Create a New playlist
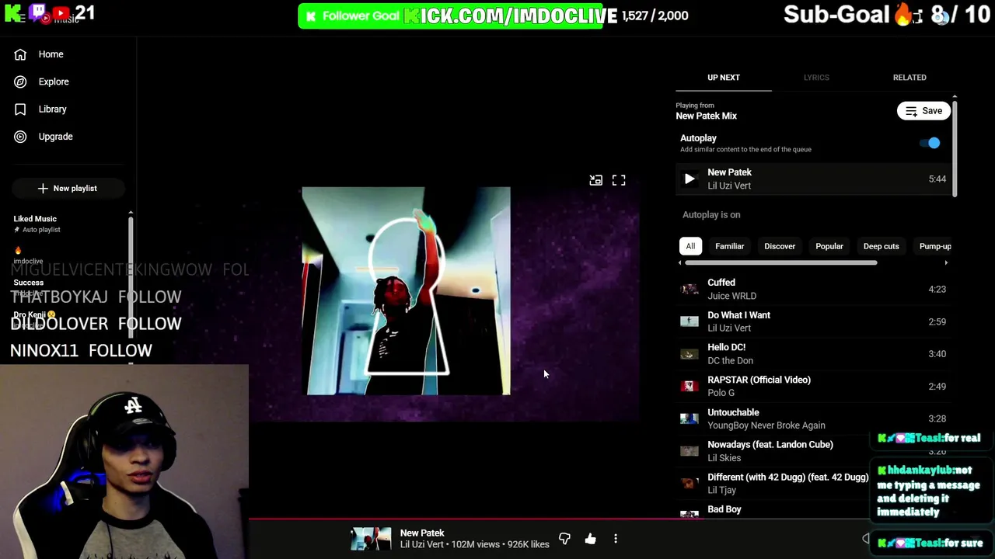Screen dimensions: 995x559 click(68, 188)
